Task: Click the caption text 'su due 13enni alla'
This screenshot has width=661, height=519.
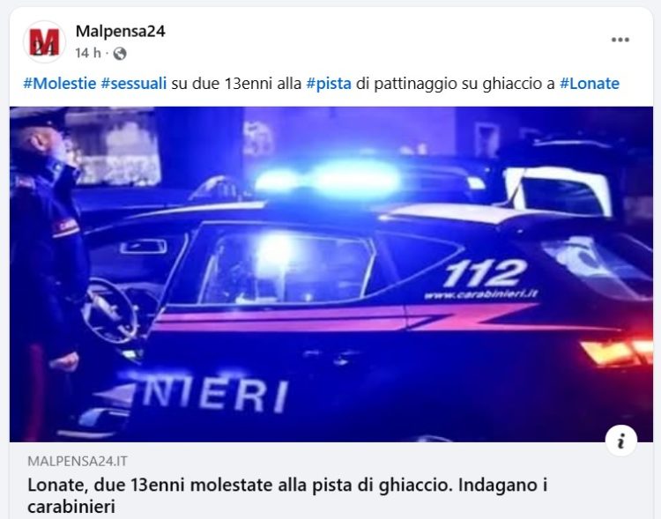Action: click(x=236, y=84)
